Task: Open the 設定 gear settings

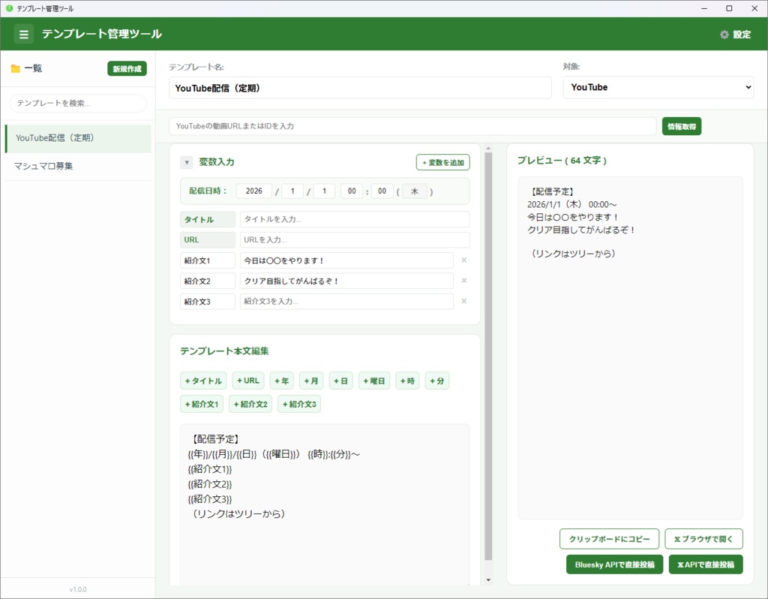Action: point(735,35)
